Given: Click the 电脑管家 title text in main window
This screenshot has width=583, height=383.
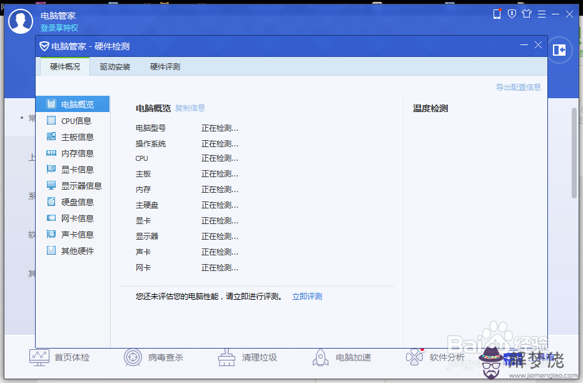Looking at the screenshot, I should point(58,16).
